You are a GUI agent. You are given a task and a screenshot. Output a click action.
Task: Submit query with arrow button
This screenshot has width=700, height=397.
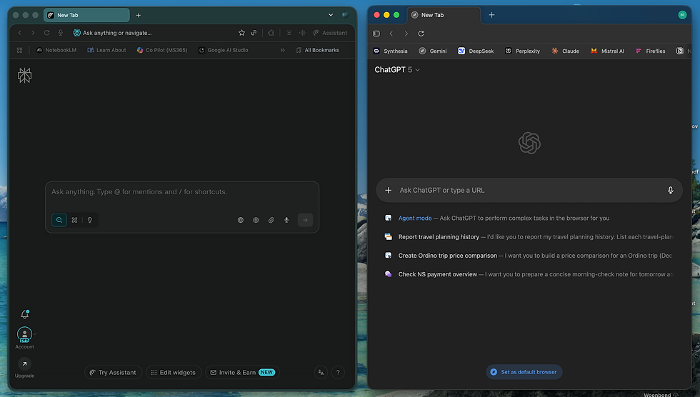[x=306, y=220]
